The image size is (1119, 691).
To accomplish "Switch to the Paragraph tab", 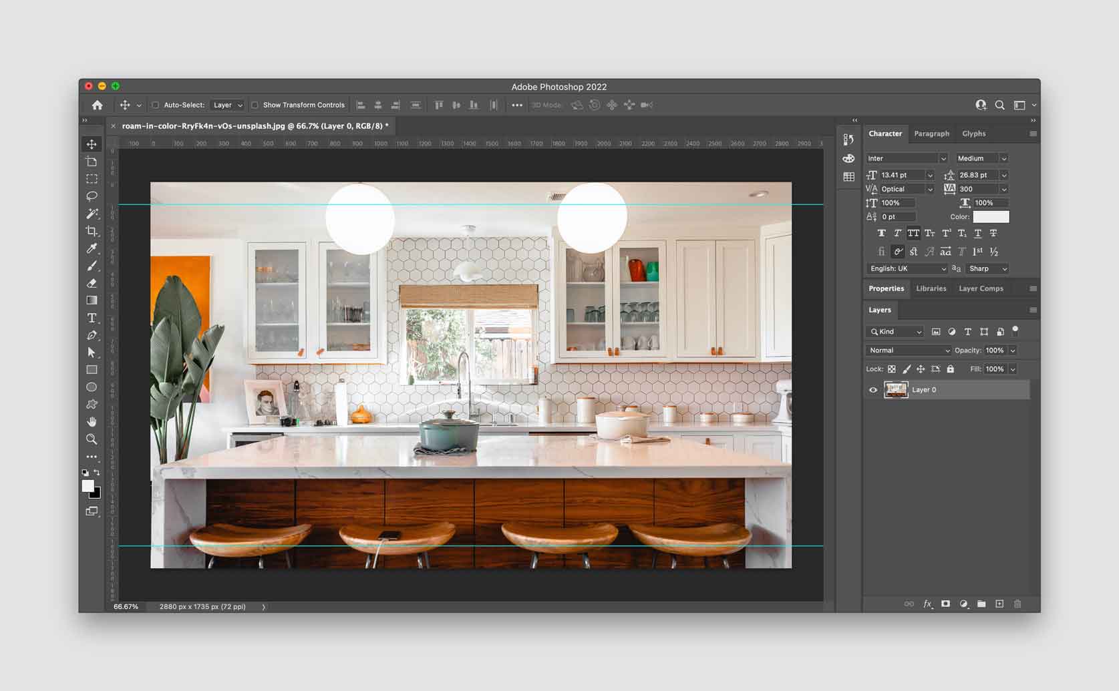I will 931,134.
